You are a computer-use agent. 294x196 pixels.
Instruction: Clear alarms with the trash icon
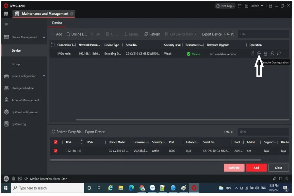13,179
